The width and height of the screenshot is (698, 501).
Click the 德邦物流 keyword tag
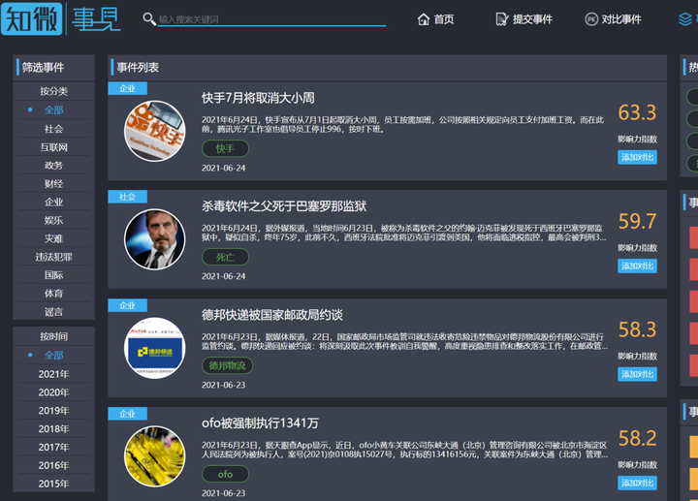click(x=227, y=365)
